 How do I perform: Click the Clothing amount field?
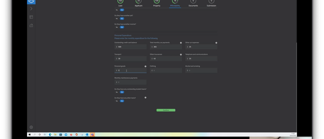point(166,70)
